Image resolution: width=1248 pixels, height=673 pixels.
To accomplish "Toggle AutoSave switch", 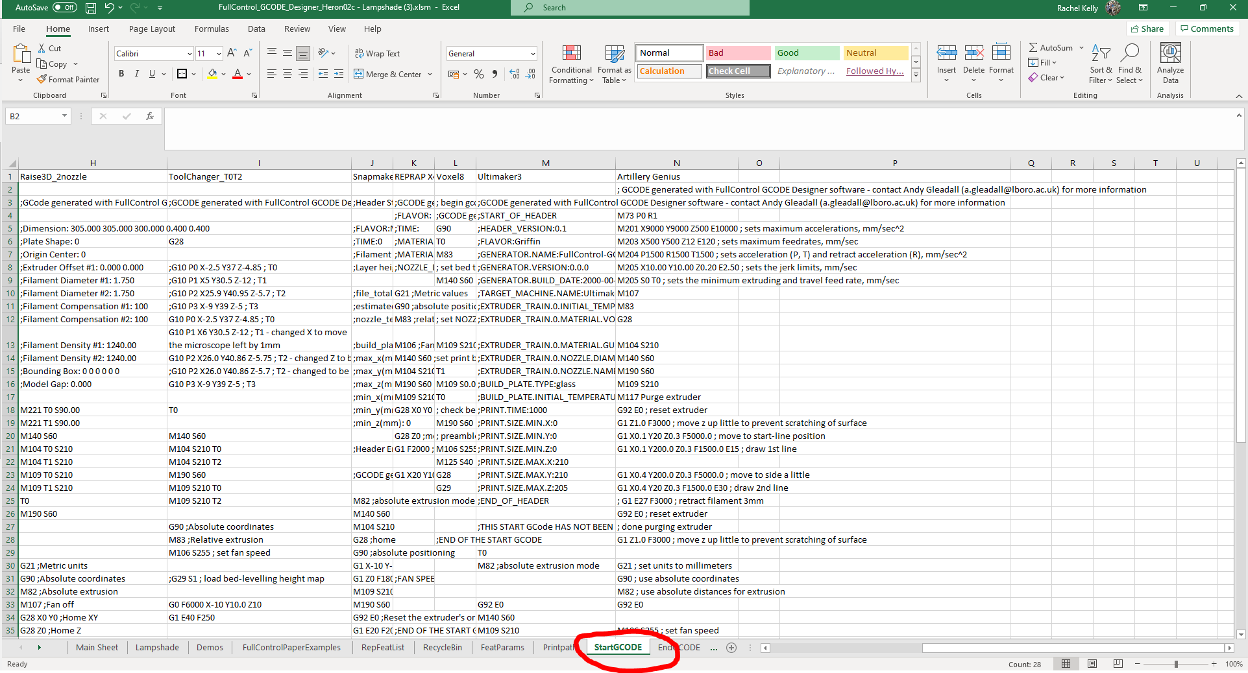I will (65, 8).
